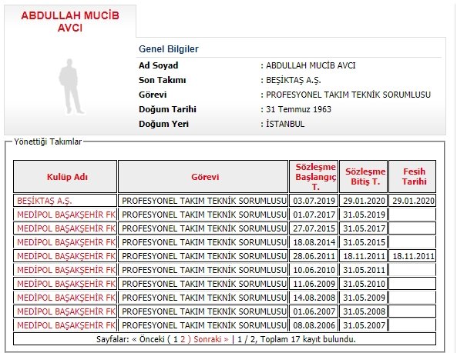
Task: Open MEDİPOL BAŞAKŞEHİR FK link starting 18.08.2014
Action: (x=66, y=242)
